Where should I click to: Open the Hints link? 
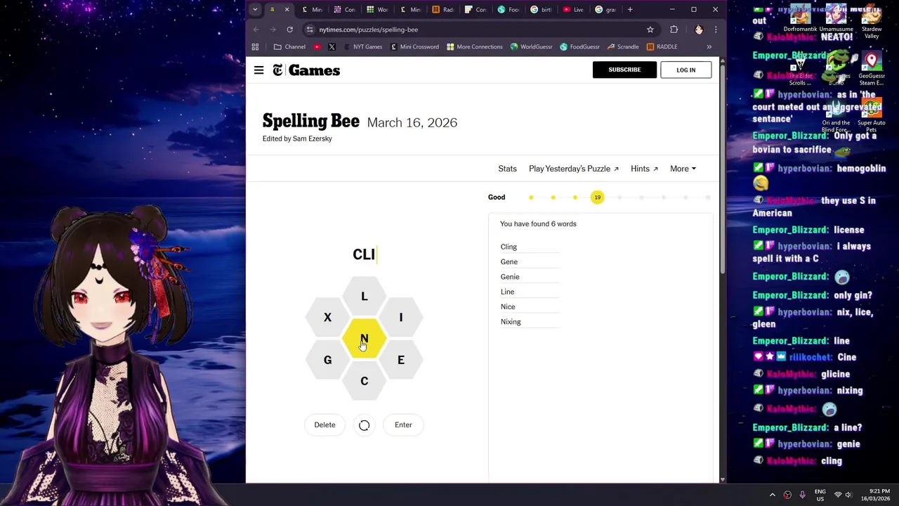pyautogui.click(x=644, y=169)
